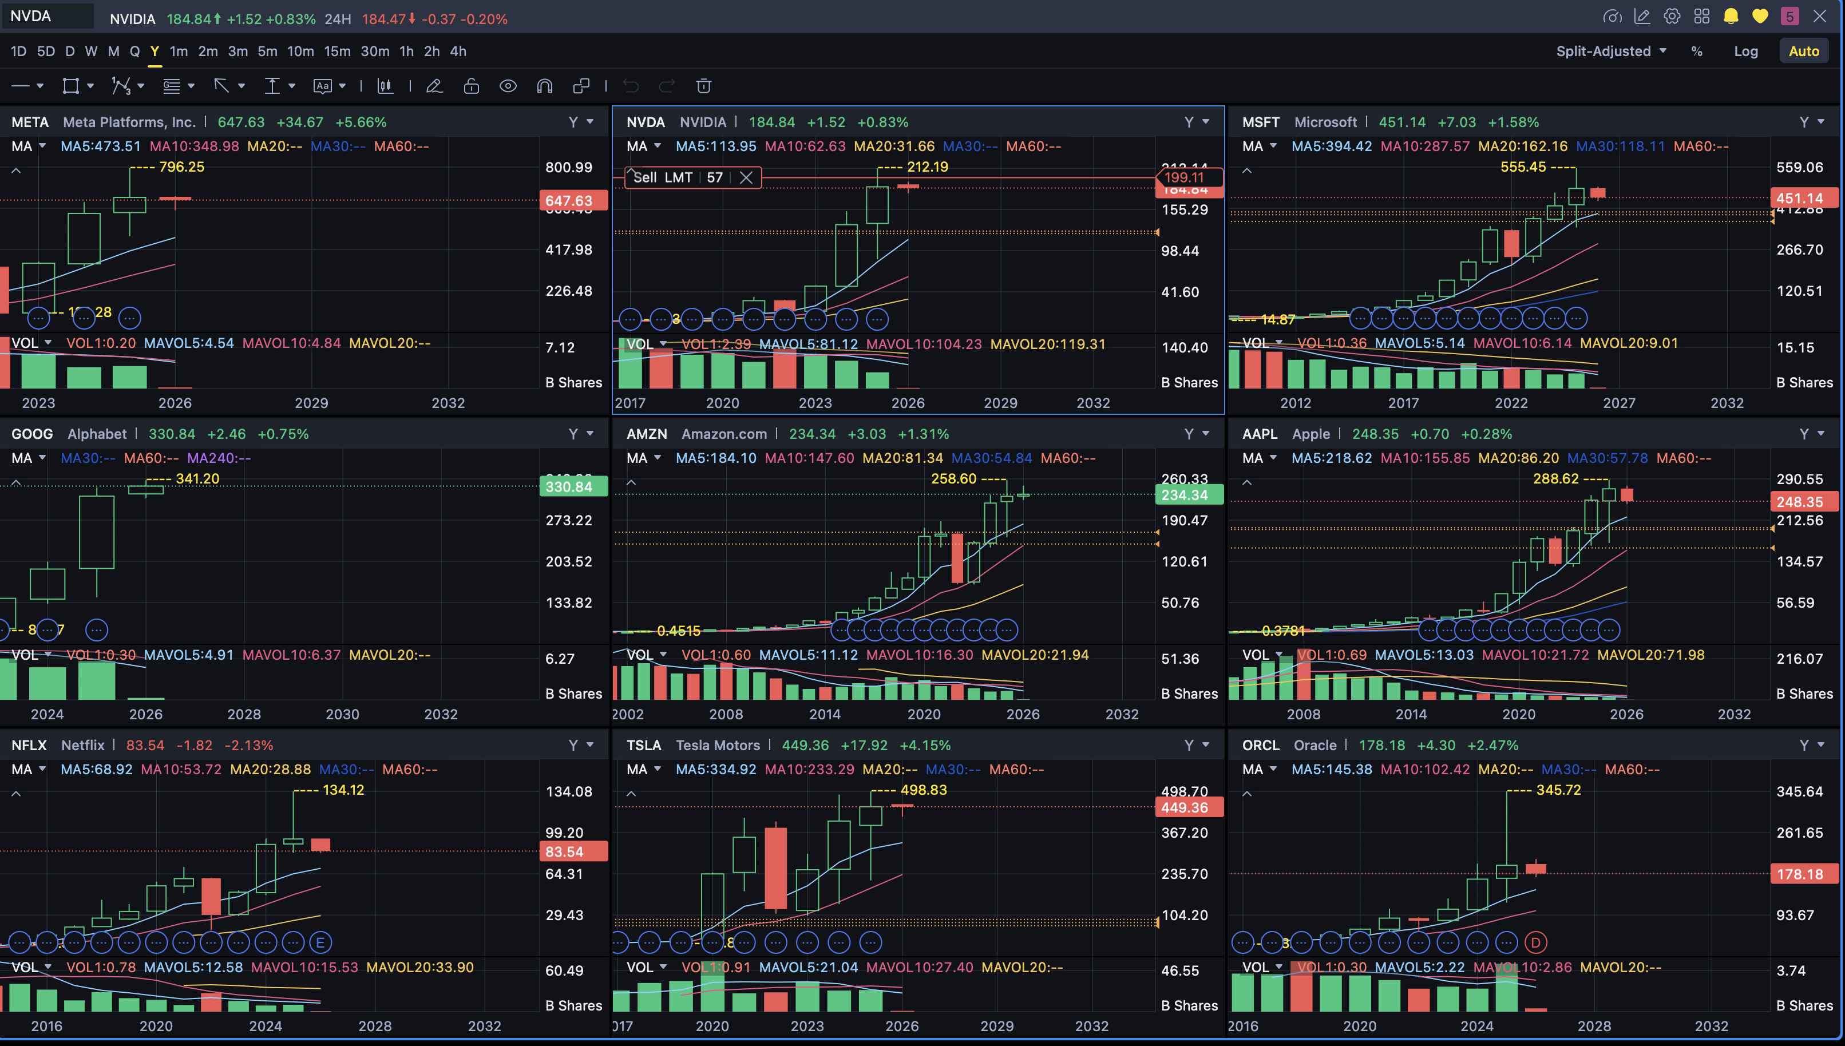Redo the last drawing action

click(667, 86)
